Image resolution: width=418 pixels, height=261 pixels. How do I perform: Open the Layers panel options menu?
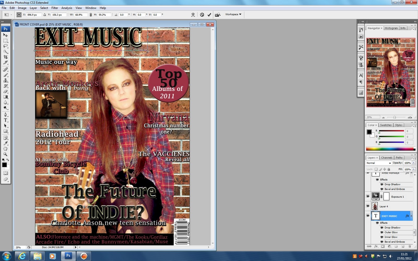(415, 158)
